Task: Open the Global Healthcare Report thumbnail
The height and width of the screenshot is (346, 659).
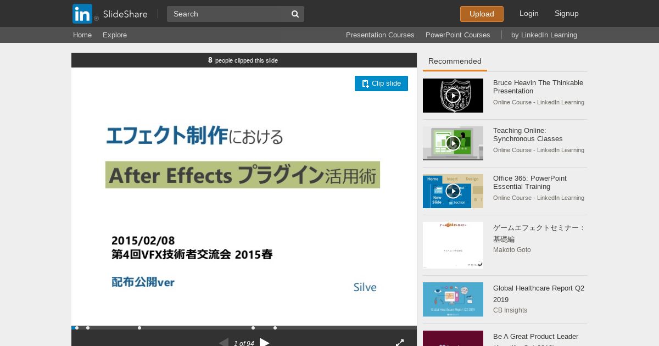Action: point(453,299)
